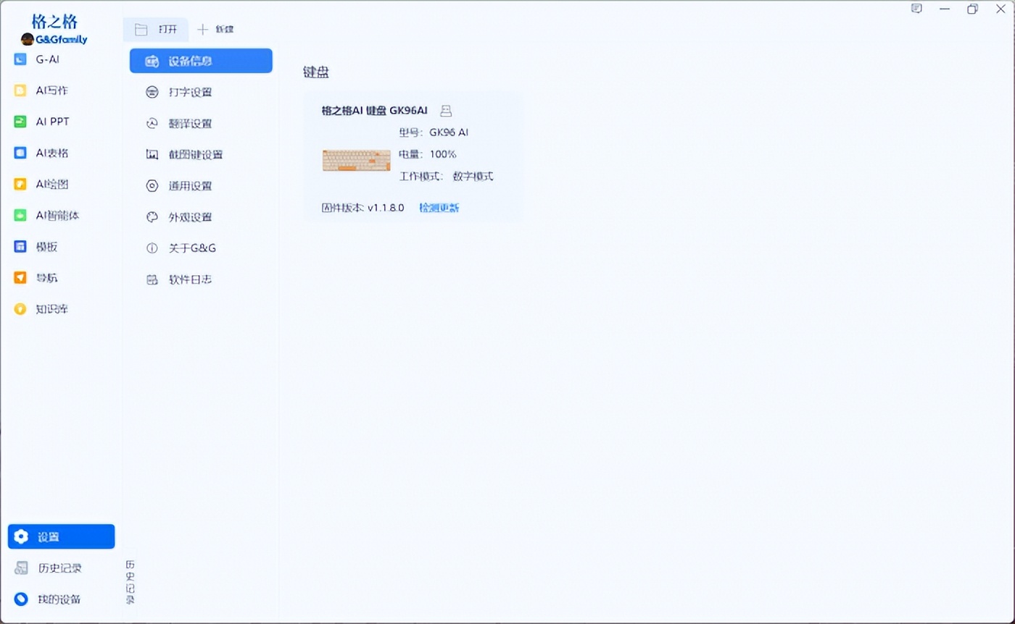Select the 设备信息 settings tab
Screen dimensions: 1015x624
pyautogui.click(x=201, y=61)
